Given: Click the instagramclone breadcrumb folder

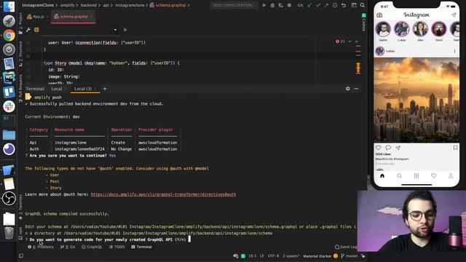Looking at the screenshot, I should point(130,5).
